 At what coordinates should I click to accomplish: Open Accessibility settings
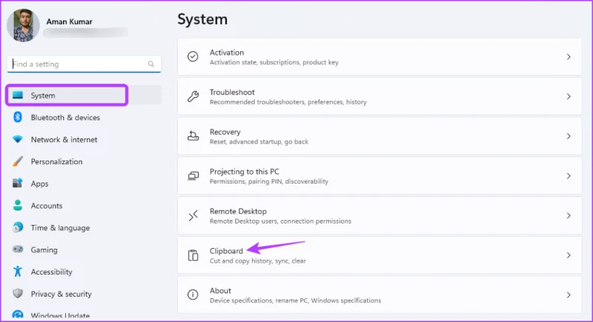[84, 272]
